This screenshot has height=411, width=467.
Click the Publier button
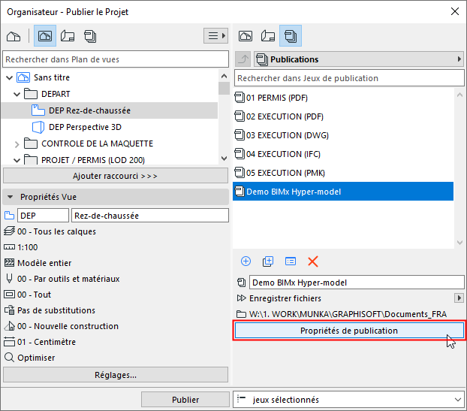pyautogui.click(x=185, y=400)
